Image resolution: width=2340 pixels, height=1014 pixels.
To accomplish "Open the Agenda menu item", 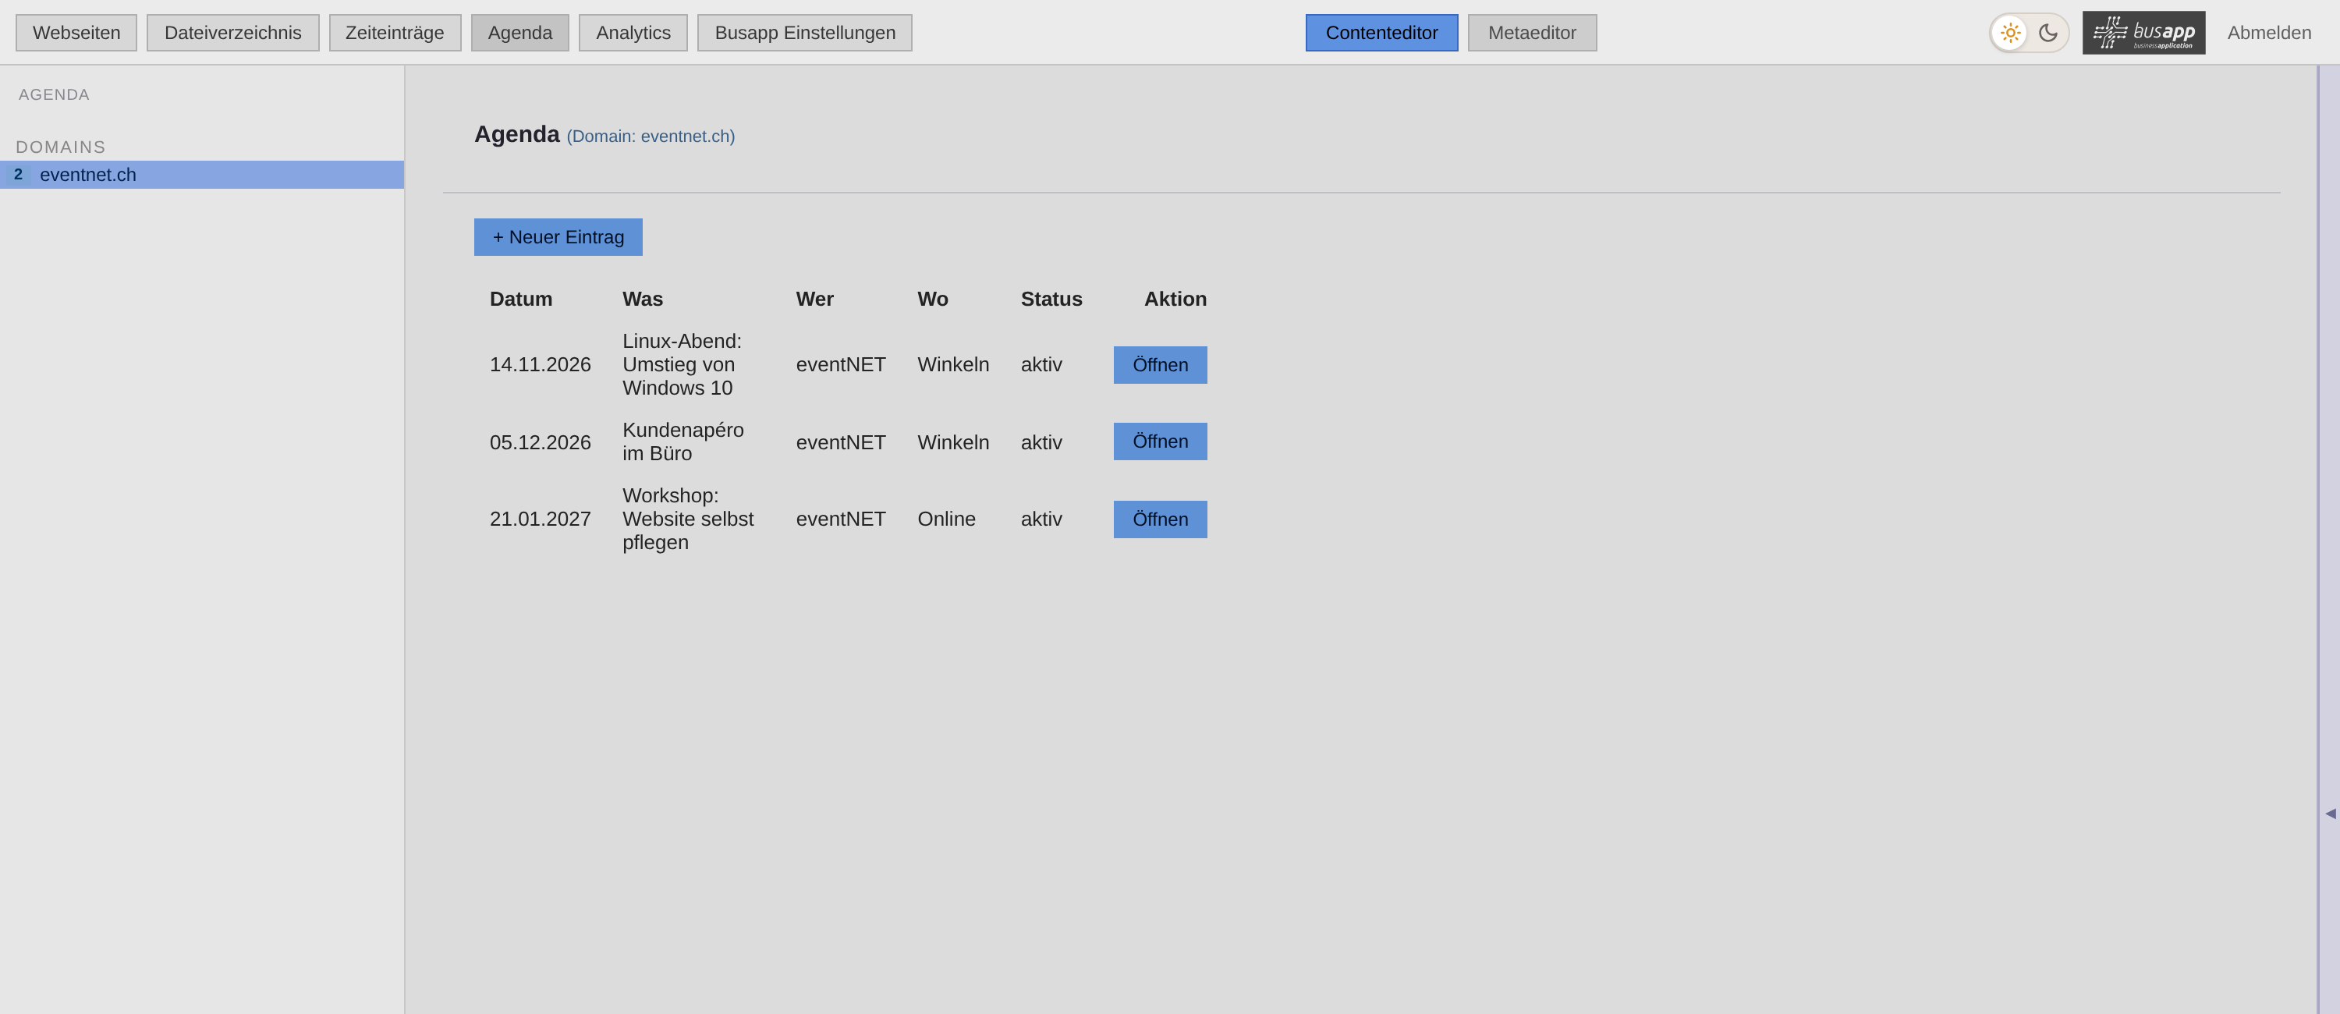I will tap(519, 33).
